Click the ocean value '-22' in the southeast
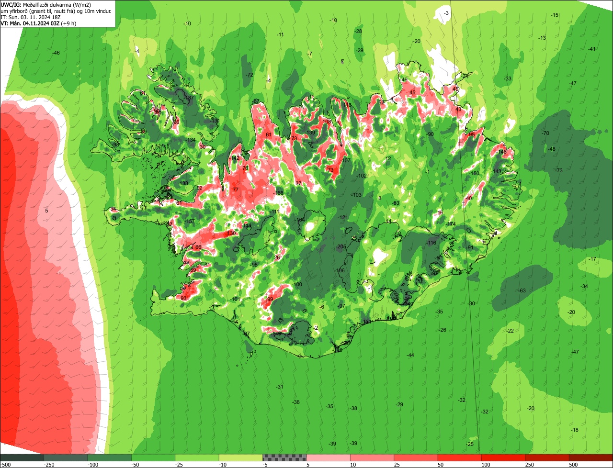 coord(510,331)
